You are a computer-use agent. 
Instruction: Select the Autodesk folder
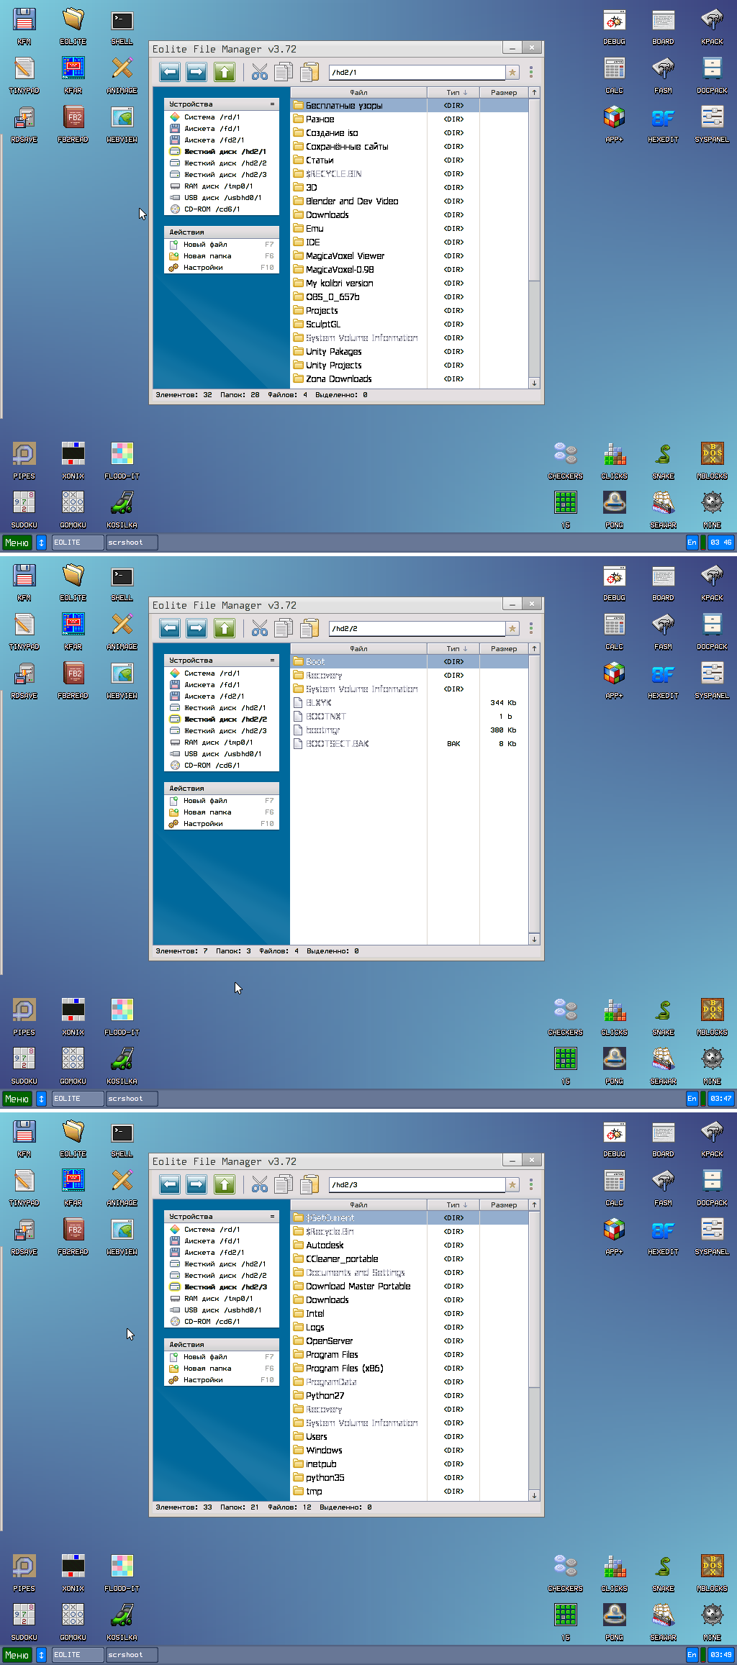[325, 1246]
